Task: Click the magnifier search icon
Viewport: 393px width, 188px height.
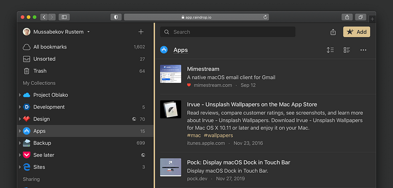Action: pos(167,32)
